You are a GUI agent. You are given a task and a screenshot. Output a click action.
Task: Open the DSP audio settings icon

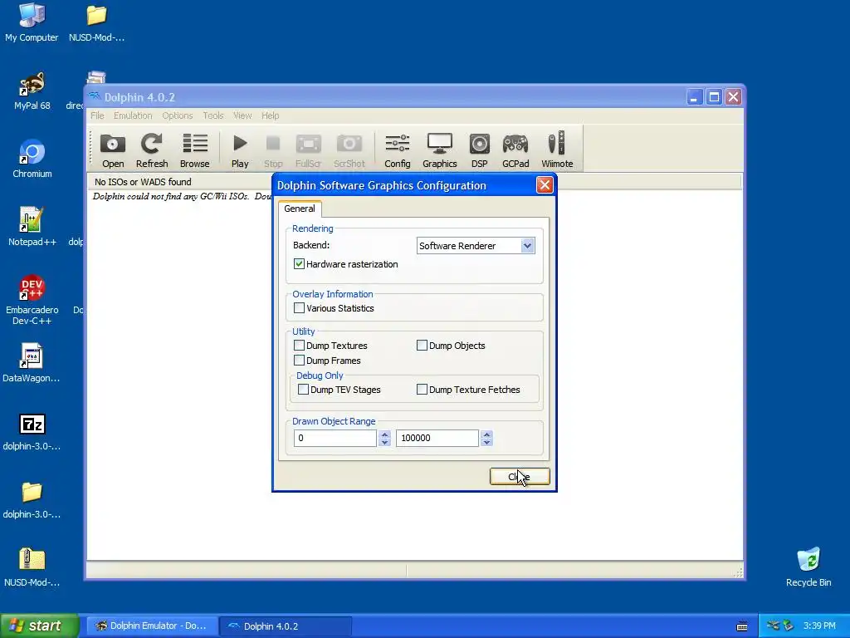(479, 151)
